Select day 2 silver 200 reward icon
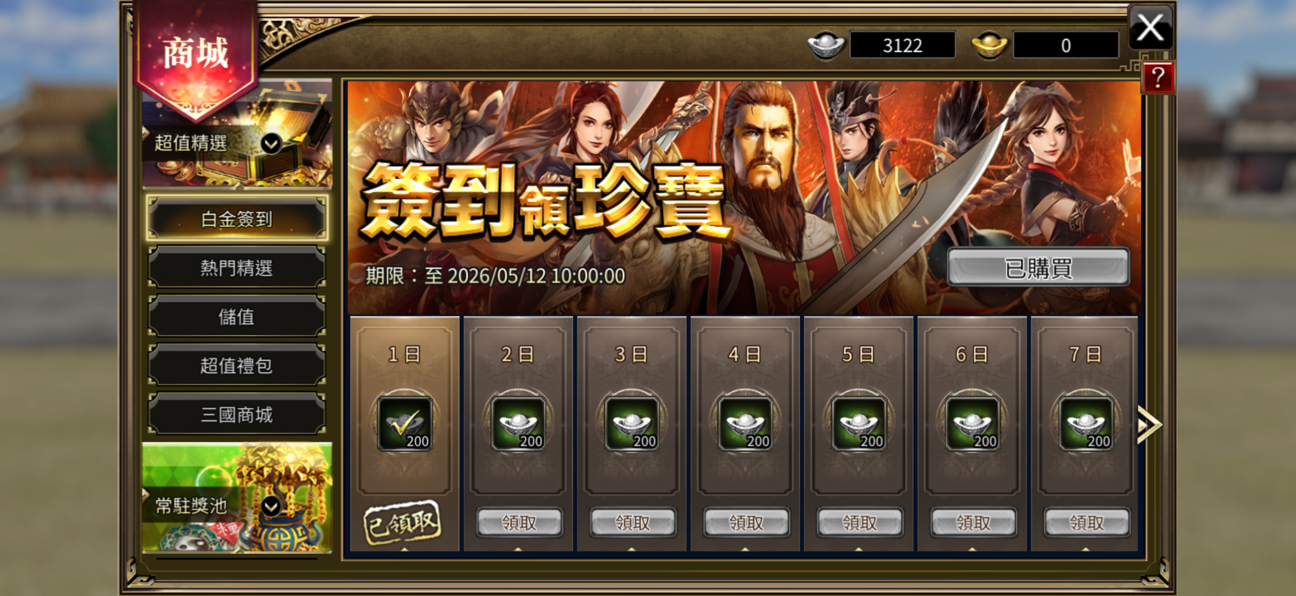This screenshot has width=1296, height=596. tap(518, 423)
